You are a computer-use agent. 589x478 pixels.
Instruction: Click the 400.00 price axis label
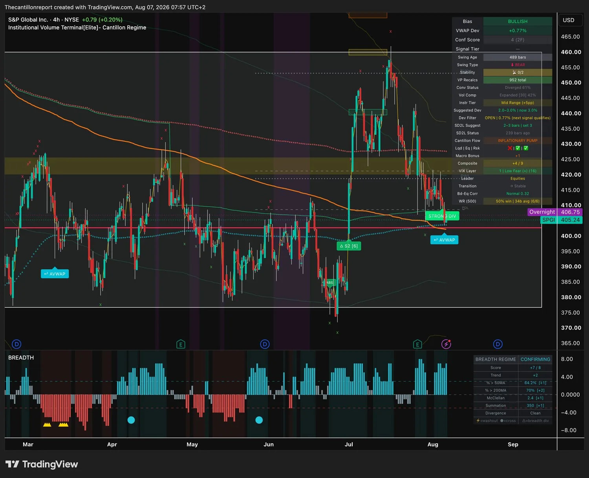[x=571, y=236]
